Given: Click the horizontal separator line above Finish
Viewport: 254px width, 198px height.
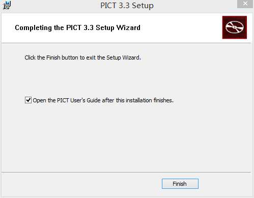Looking at the screenshot, I should pos(126,173).
